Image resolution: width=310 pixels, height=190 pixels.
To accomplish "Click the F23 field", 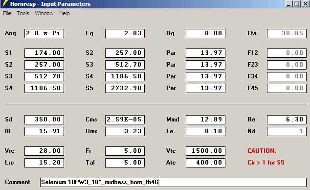I will click(x=287, y=65).
